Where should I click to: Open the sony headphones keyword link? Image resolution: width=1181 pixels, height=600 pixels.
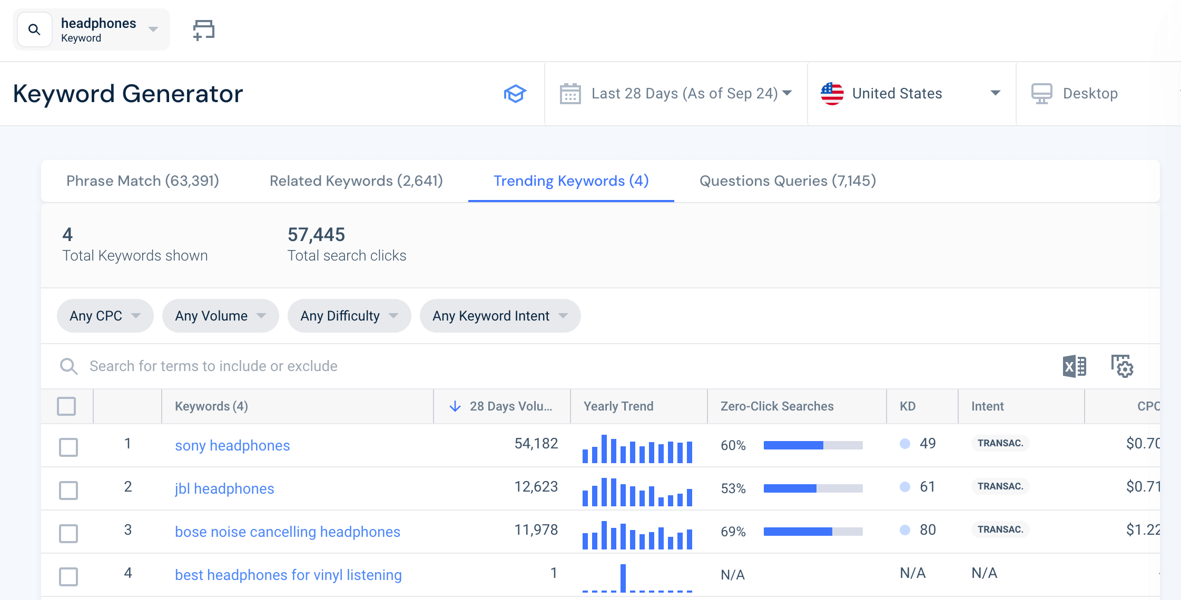coord(232,446)
